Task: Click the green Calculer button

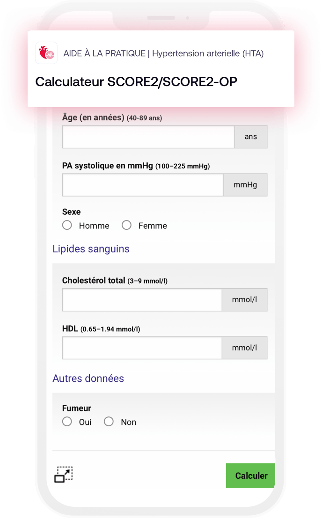Action: point(251,476)
